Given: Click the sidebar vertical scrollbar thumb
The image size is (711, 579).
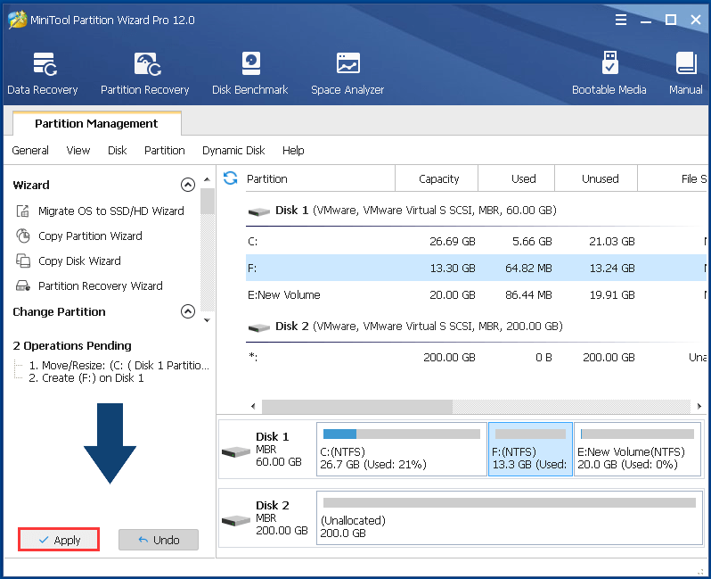Looking at the screenshot, I should 208,201.
